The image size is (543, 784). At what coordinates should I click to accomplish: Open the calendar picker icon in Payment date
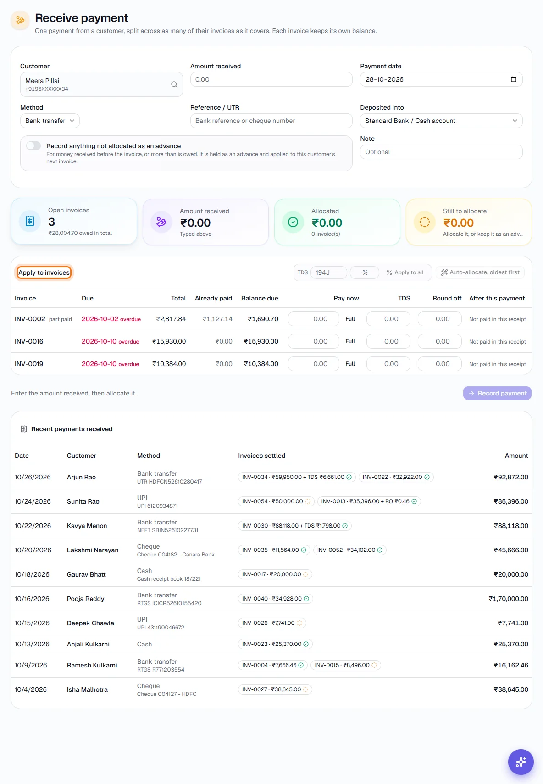point(514,79)
